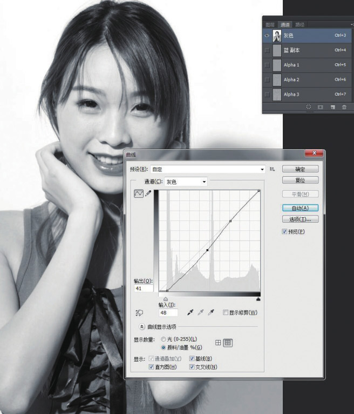Click the 确定 OK button
Screen dimensions: 354x414
pos(300,169)
